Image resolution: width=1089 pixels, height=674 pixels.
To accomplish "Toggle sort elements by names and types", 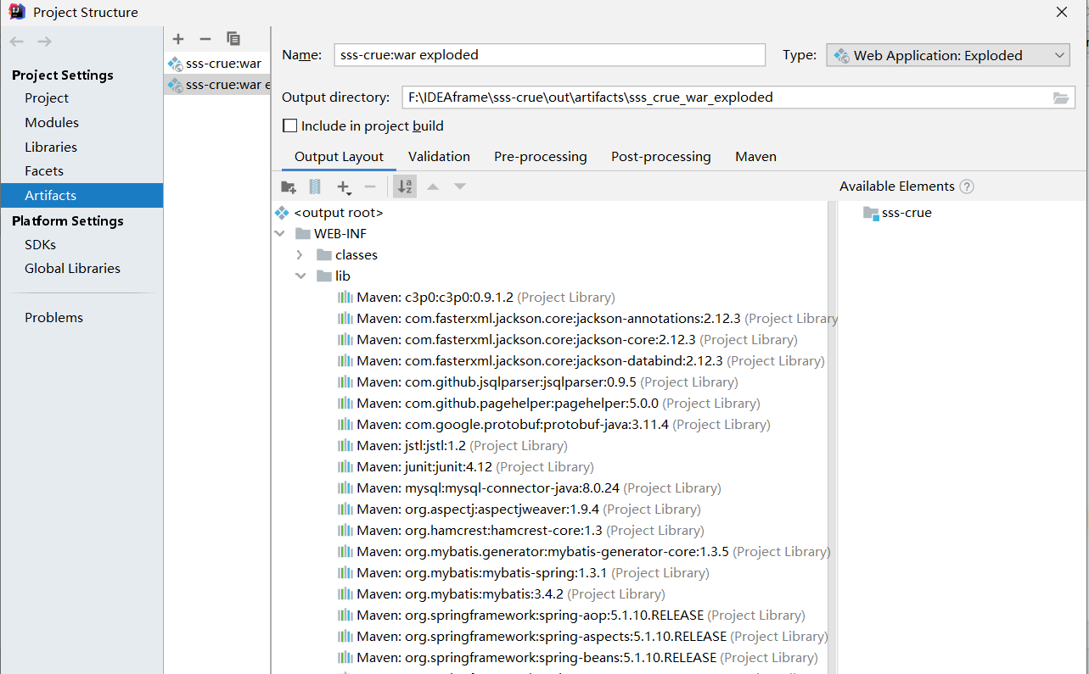I will (x=405, y=187).
